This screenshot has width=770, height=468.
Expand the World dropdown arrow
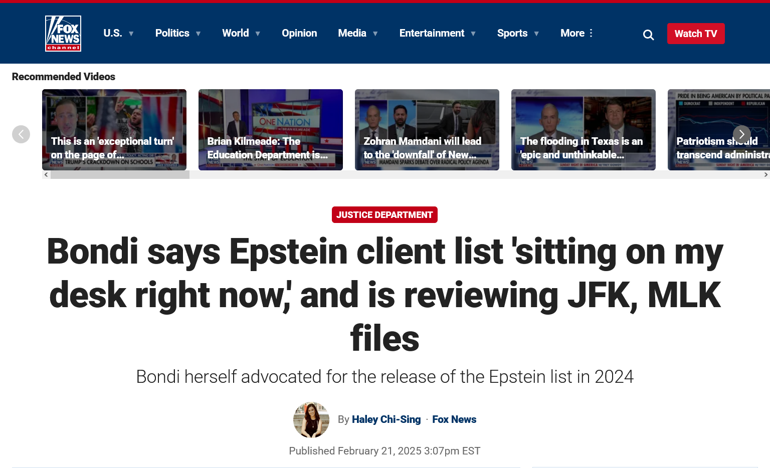(x=258, y=34)
